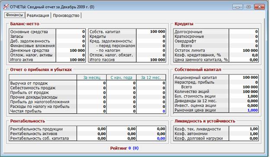This screenshot has width=270, height=157.
Task: Click the Прибыль от продаж label
Action: (29, 93)
